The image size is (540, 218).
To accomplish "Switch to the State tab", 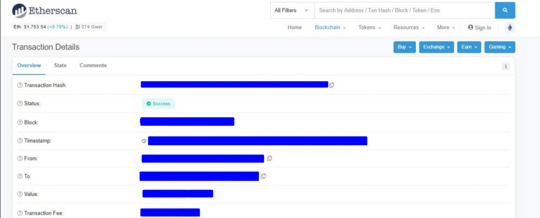I will (x=60, y=65).
